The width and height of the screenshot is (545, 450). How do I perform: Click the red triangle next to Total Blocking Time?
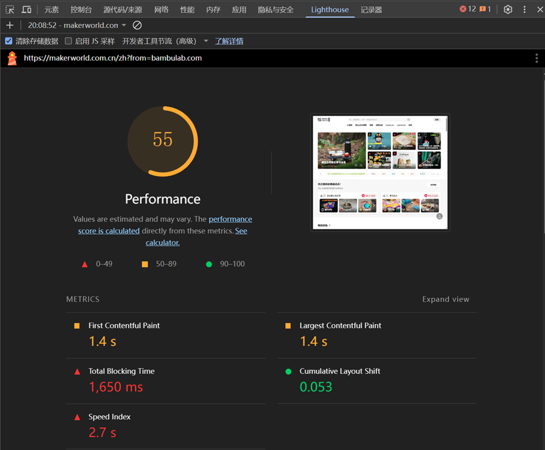(x=77, y=372)
